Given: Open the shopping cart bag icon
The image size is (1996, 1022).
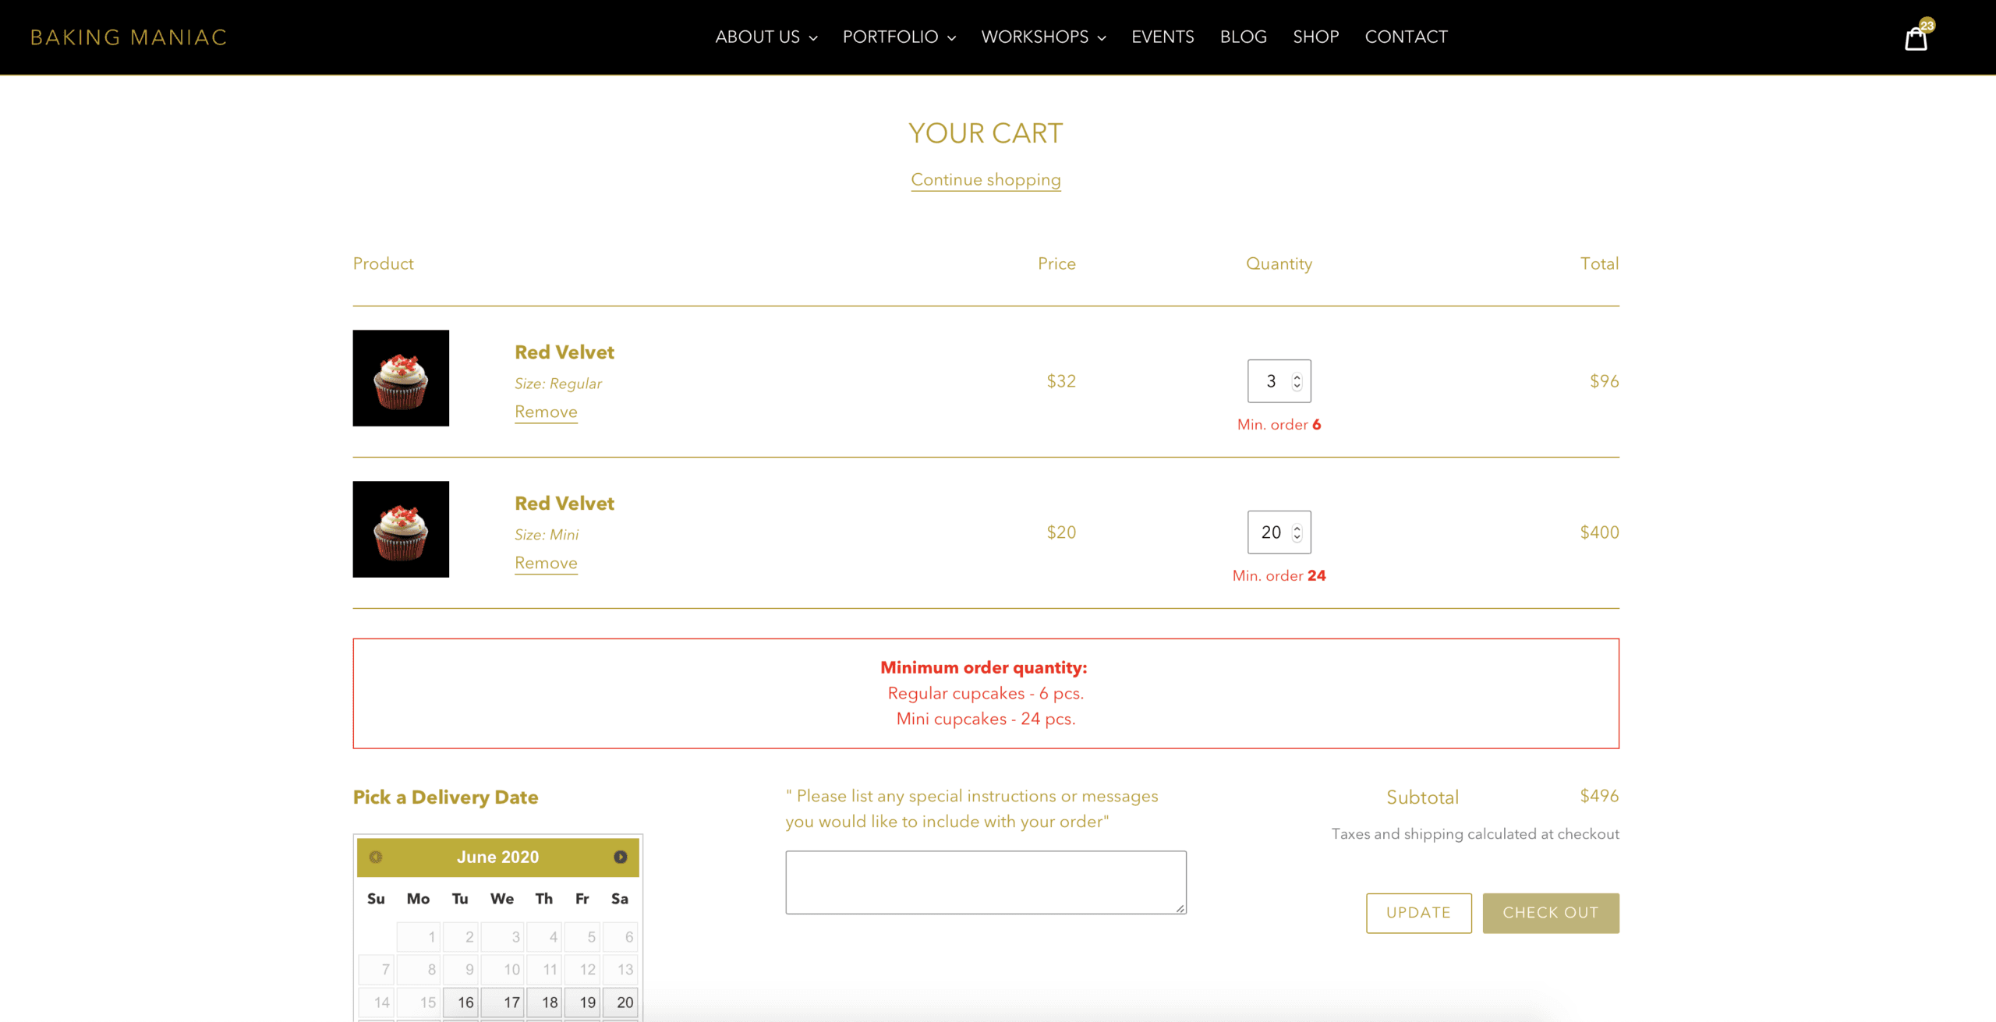Looking at the screenshot, I should (1916, 38).
